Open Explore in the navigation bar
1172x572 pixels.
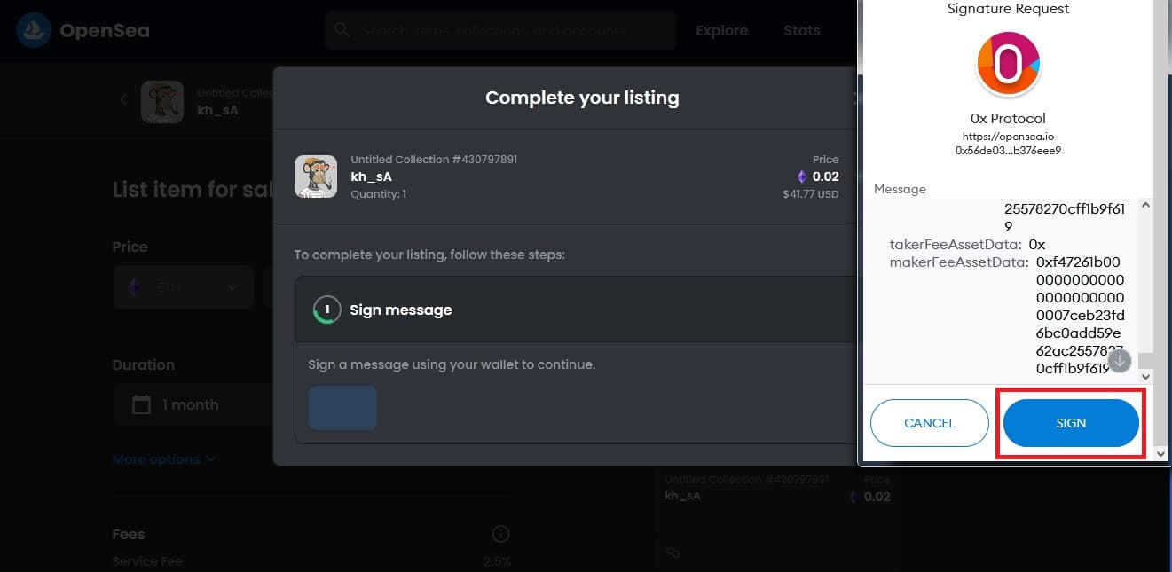pyautogui.click(x=721, y=31)
